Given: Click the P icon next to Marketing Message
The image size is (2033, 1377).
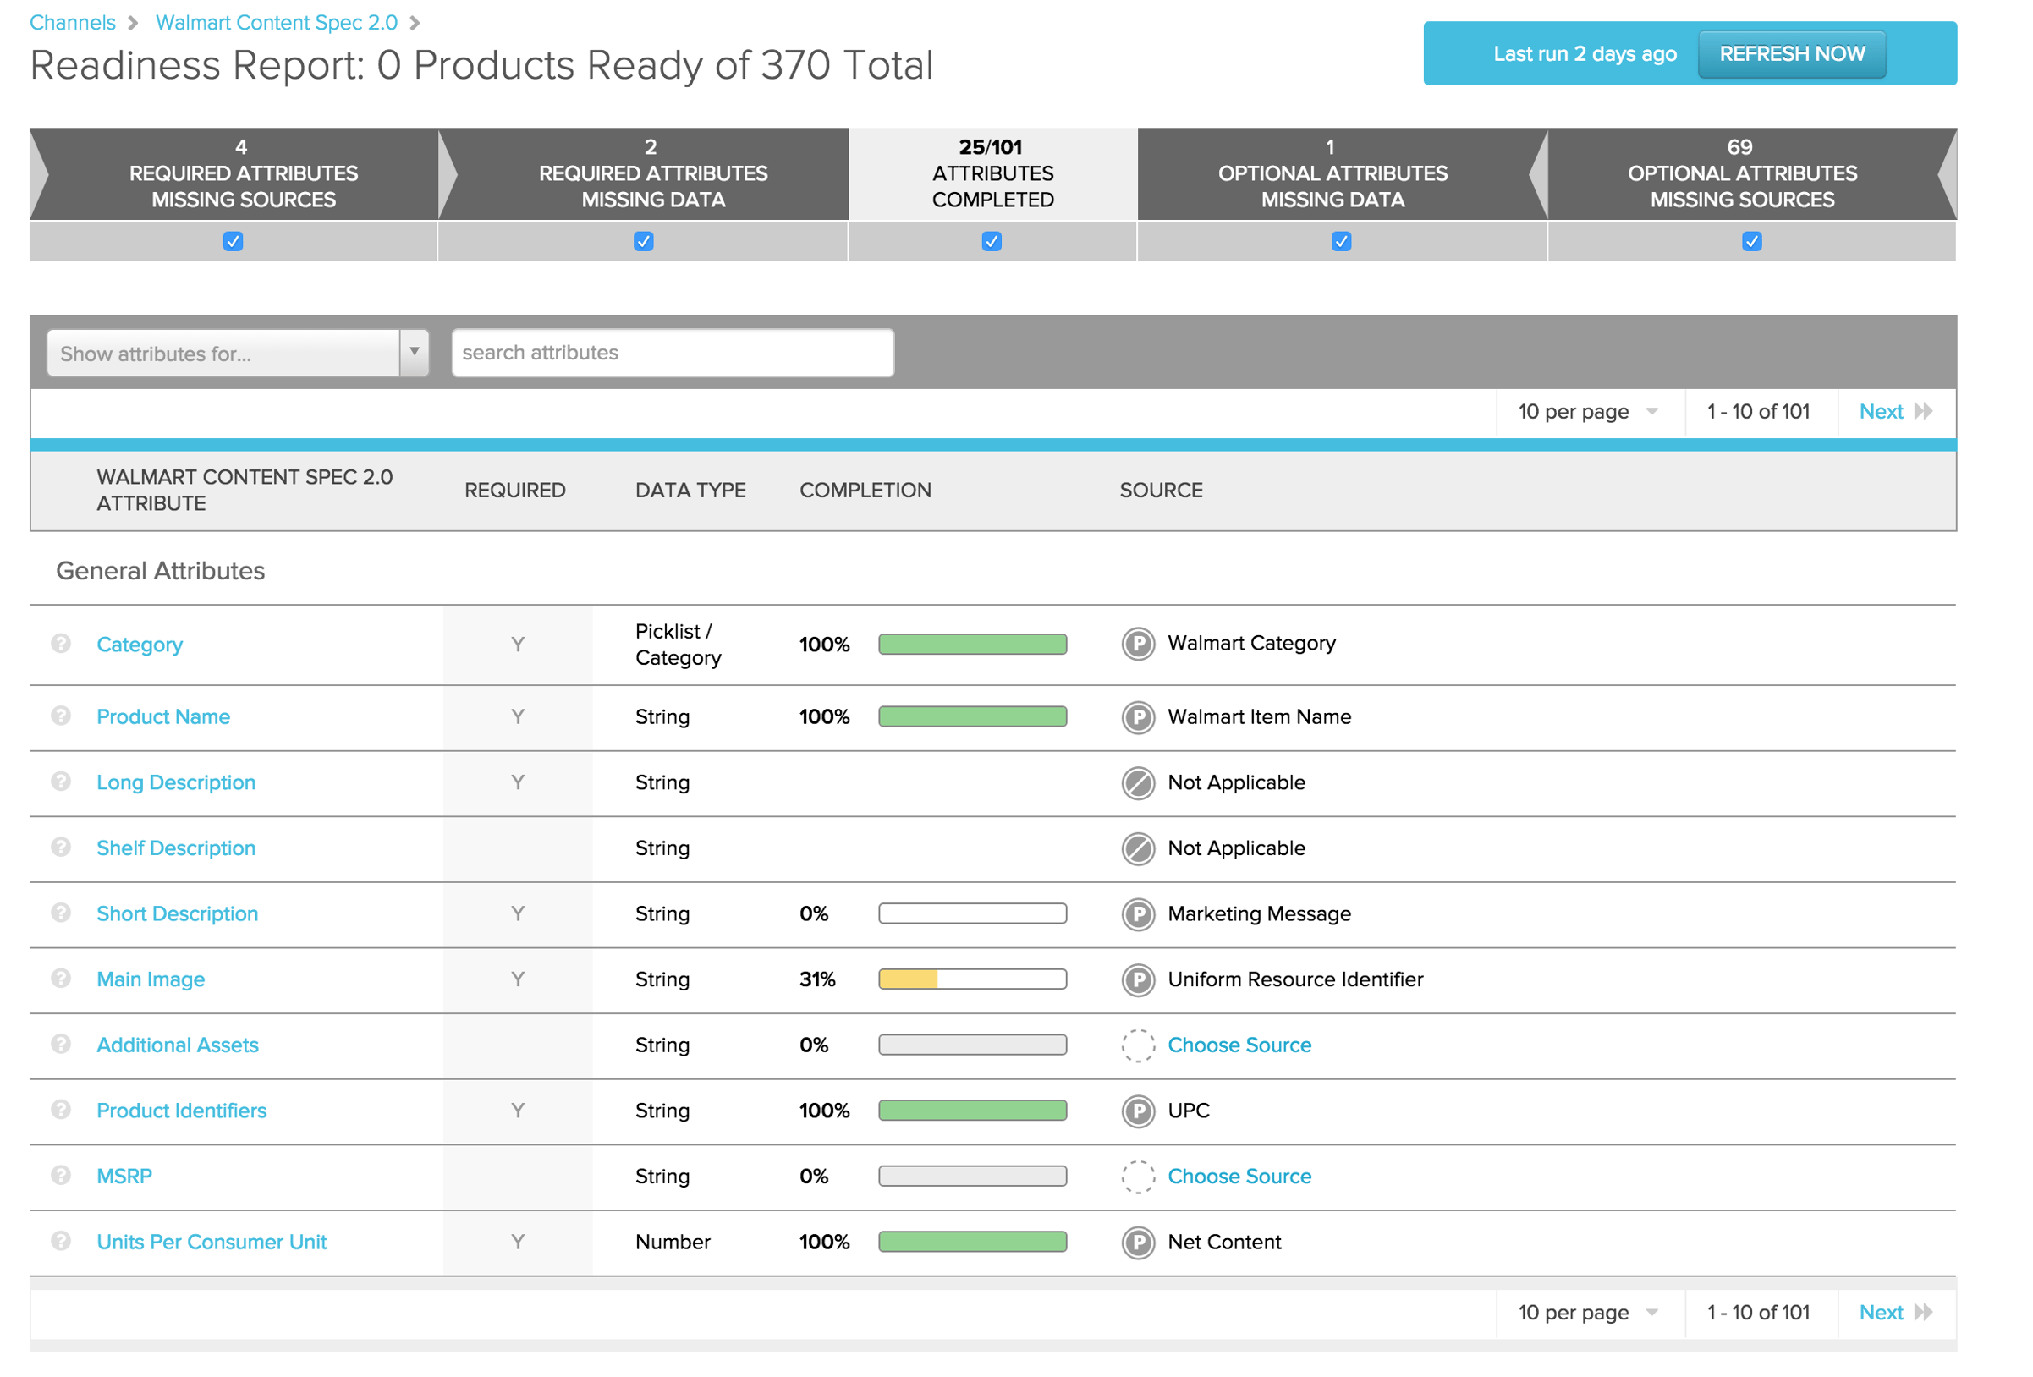Looking at the screenshot, I should pyautogui.click(x=1137, y=913).
